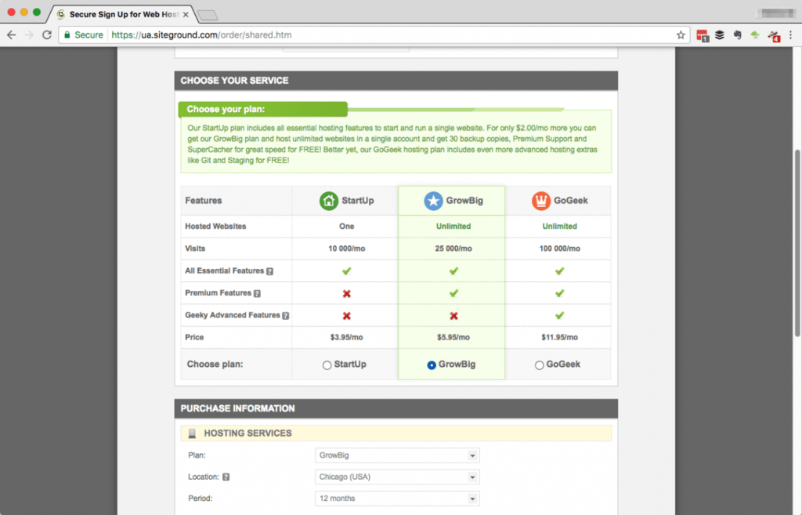Open the Evernote elephant extension
The image size is (802, 515).
pos(737,34)
